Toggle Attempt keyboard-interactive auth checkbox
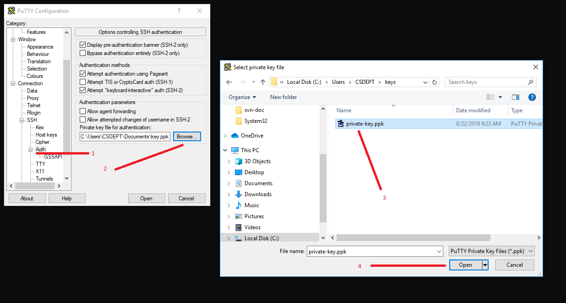 (83, 90)
